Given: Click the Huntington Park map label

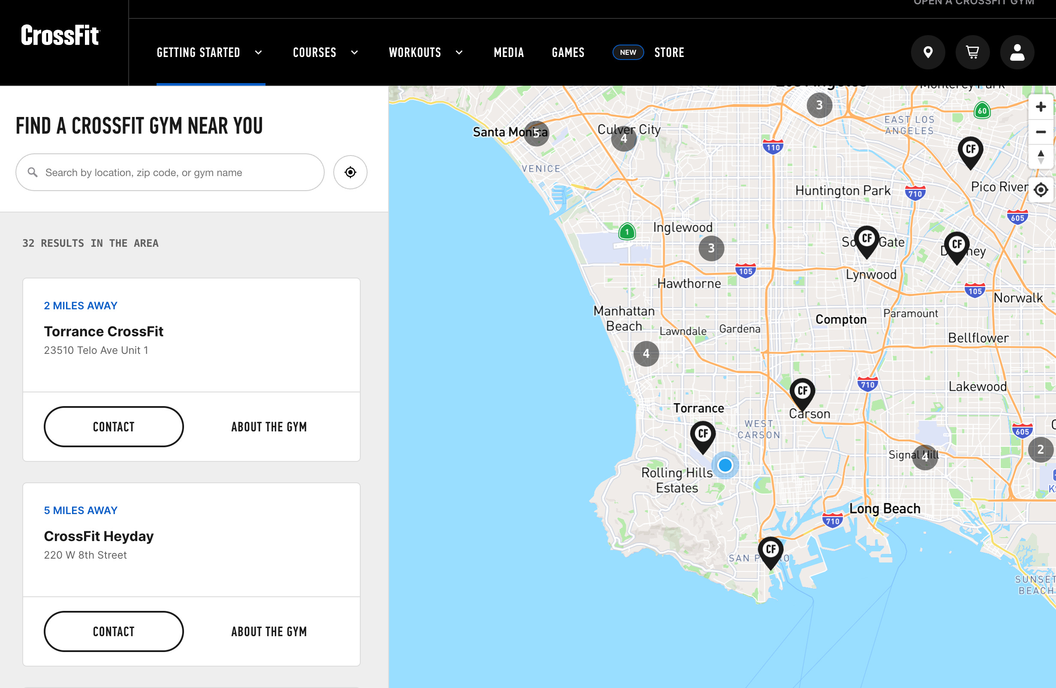Looking at the screenshot, I should coord(842,191).
